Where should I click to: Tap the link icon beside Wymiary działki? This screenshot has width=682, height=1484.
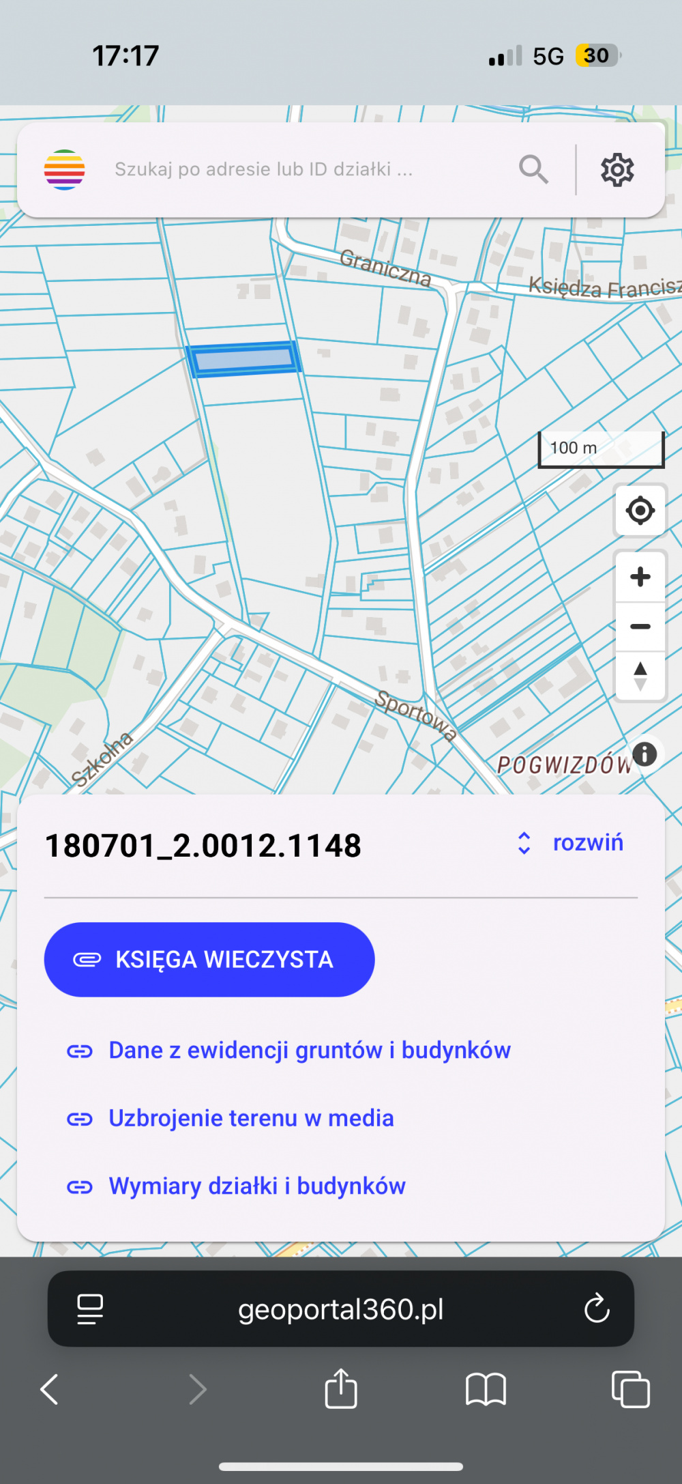coord(80,1187)
